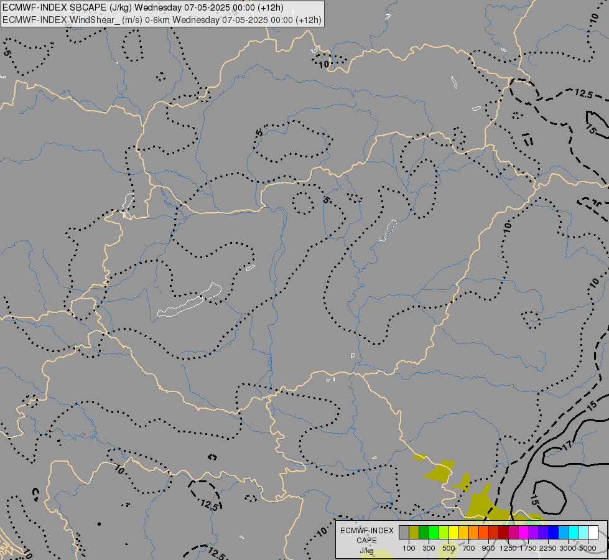Click the ECMWF-INDEX label in legend
609x560 pixels.
(x=366, y=531)
